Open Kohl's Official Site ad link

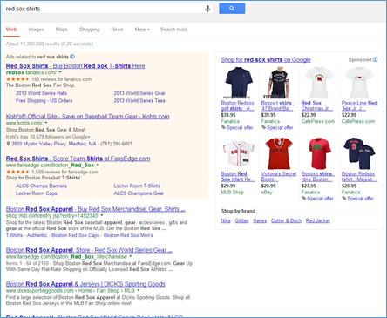pos(87,117)
